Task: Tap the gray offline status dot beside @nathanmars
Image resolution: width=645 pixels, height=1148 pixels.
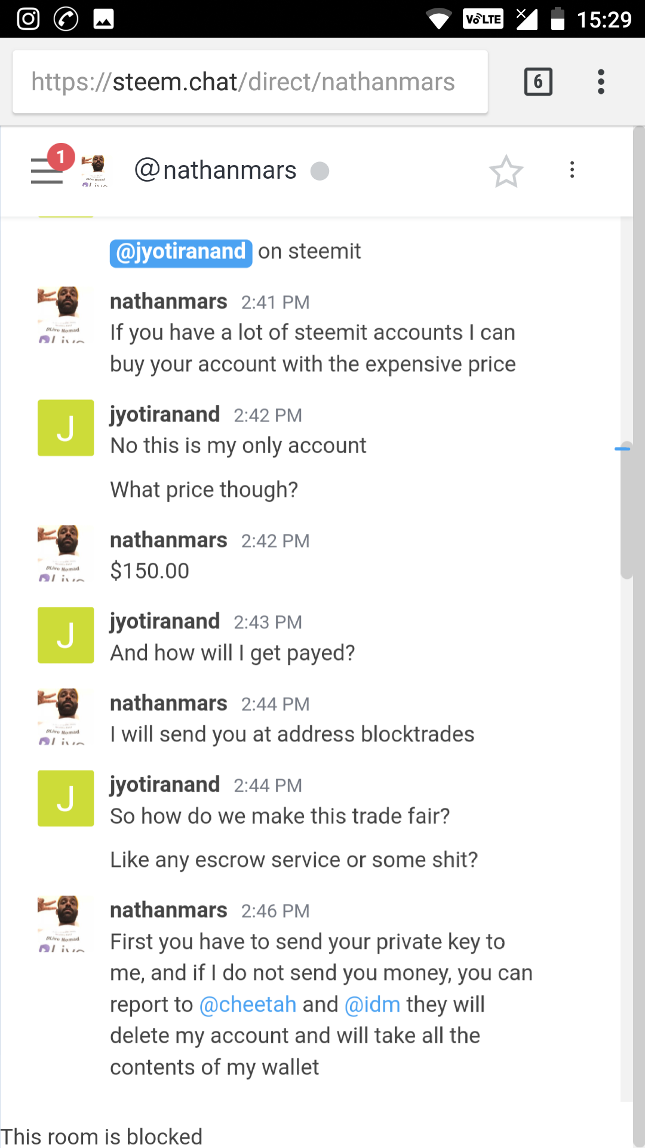Action: (320, 171)
